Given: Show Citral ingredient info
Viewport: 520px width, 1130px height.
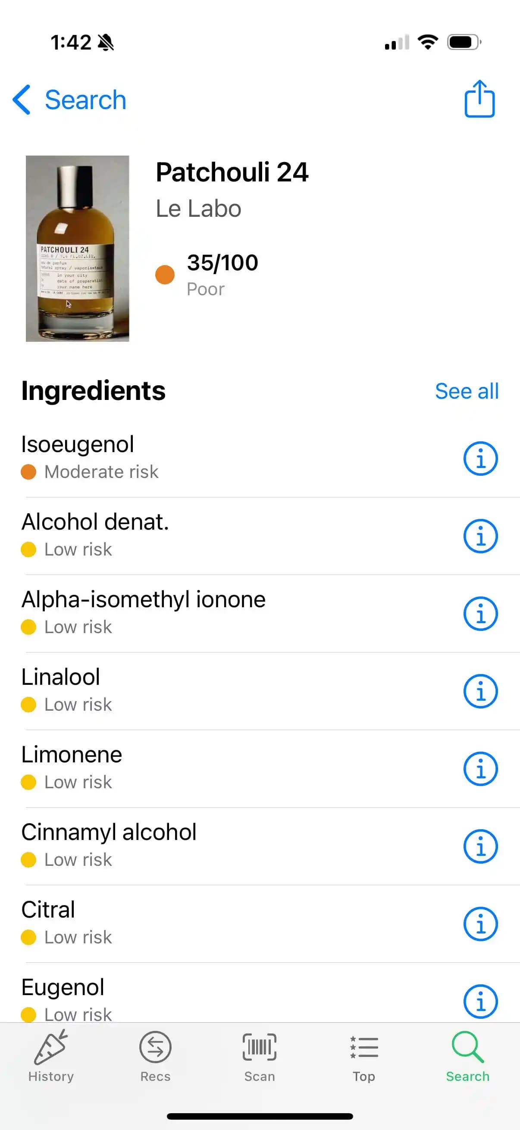Looking at the screenshot, I should click(x=480, y=924).
